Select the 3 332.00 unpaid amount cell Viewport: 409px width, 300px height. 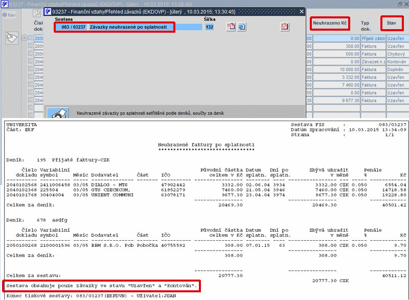(336, 77)
